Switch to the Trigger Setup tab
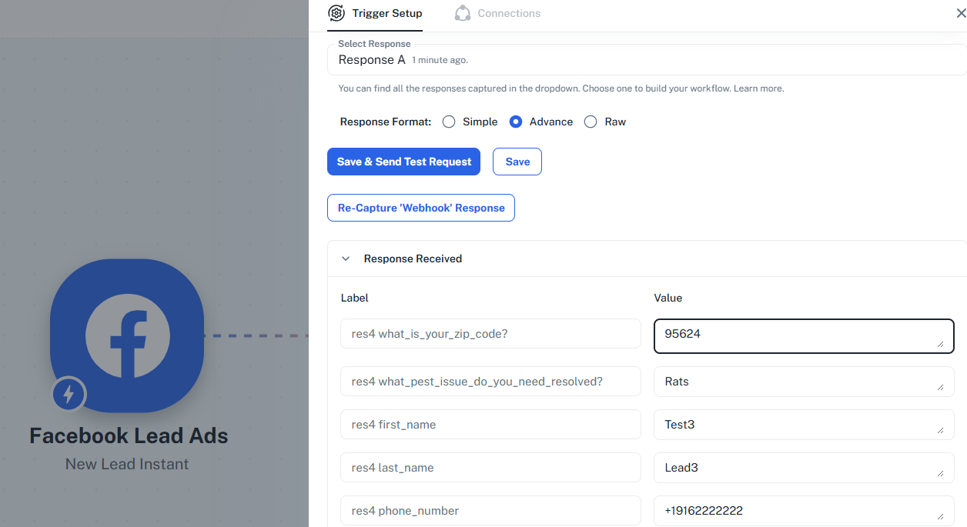Image resolution: width=967 pixels, height=527 pixels. [x=386, y=13]
